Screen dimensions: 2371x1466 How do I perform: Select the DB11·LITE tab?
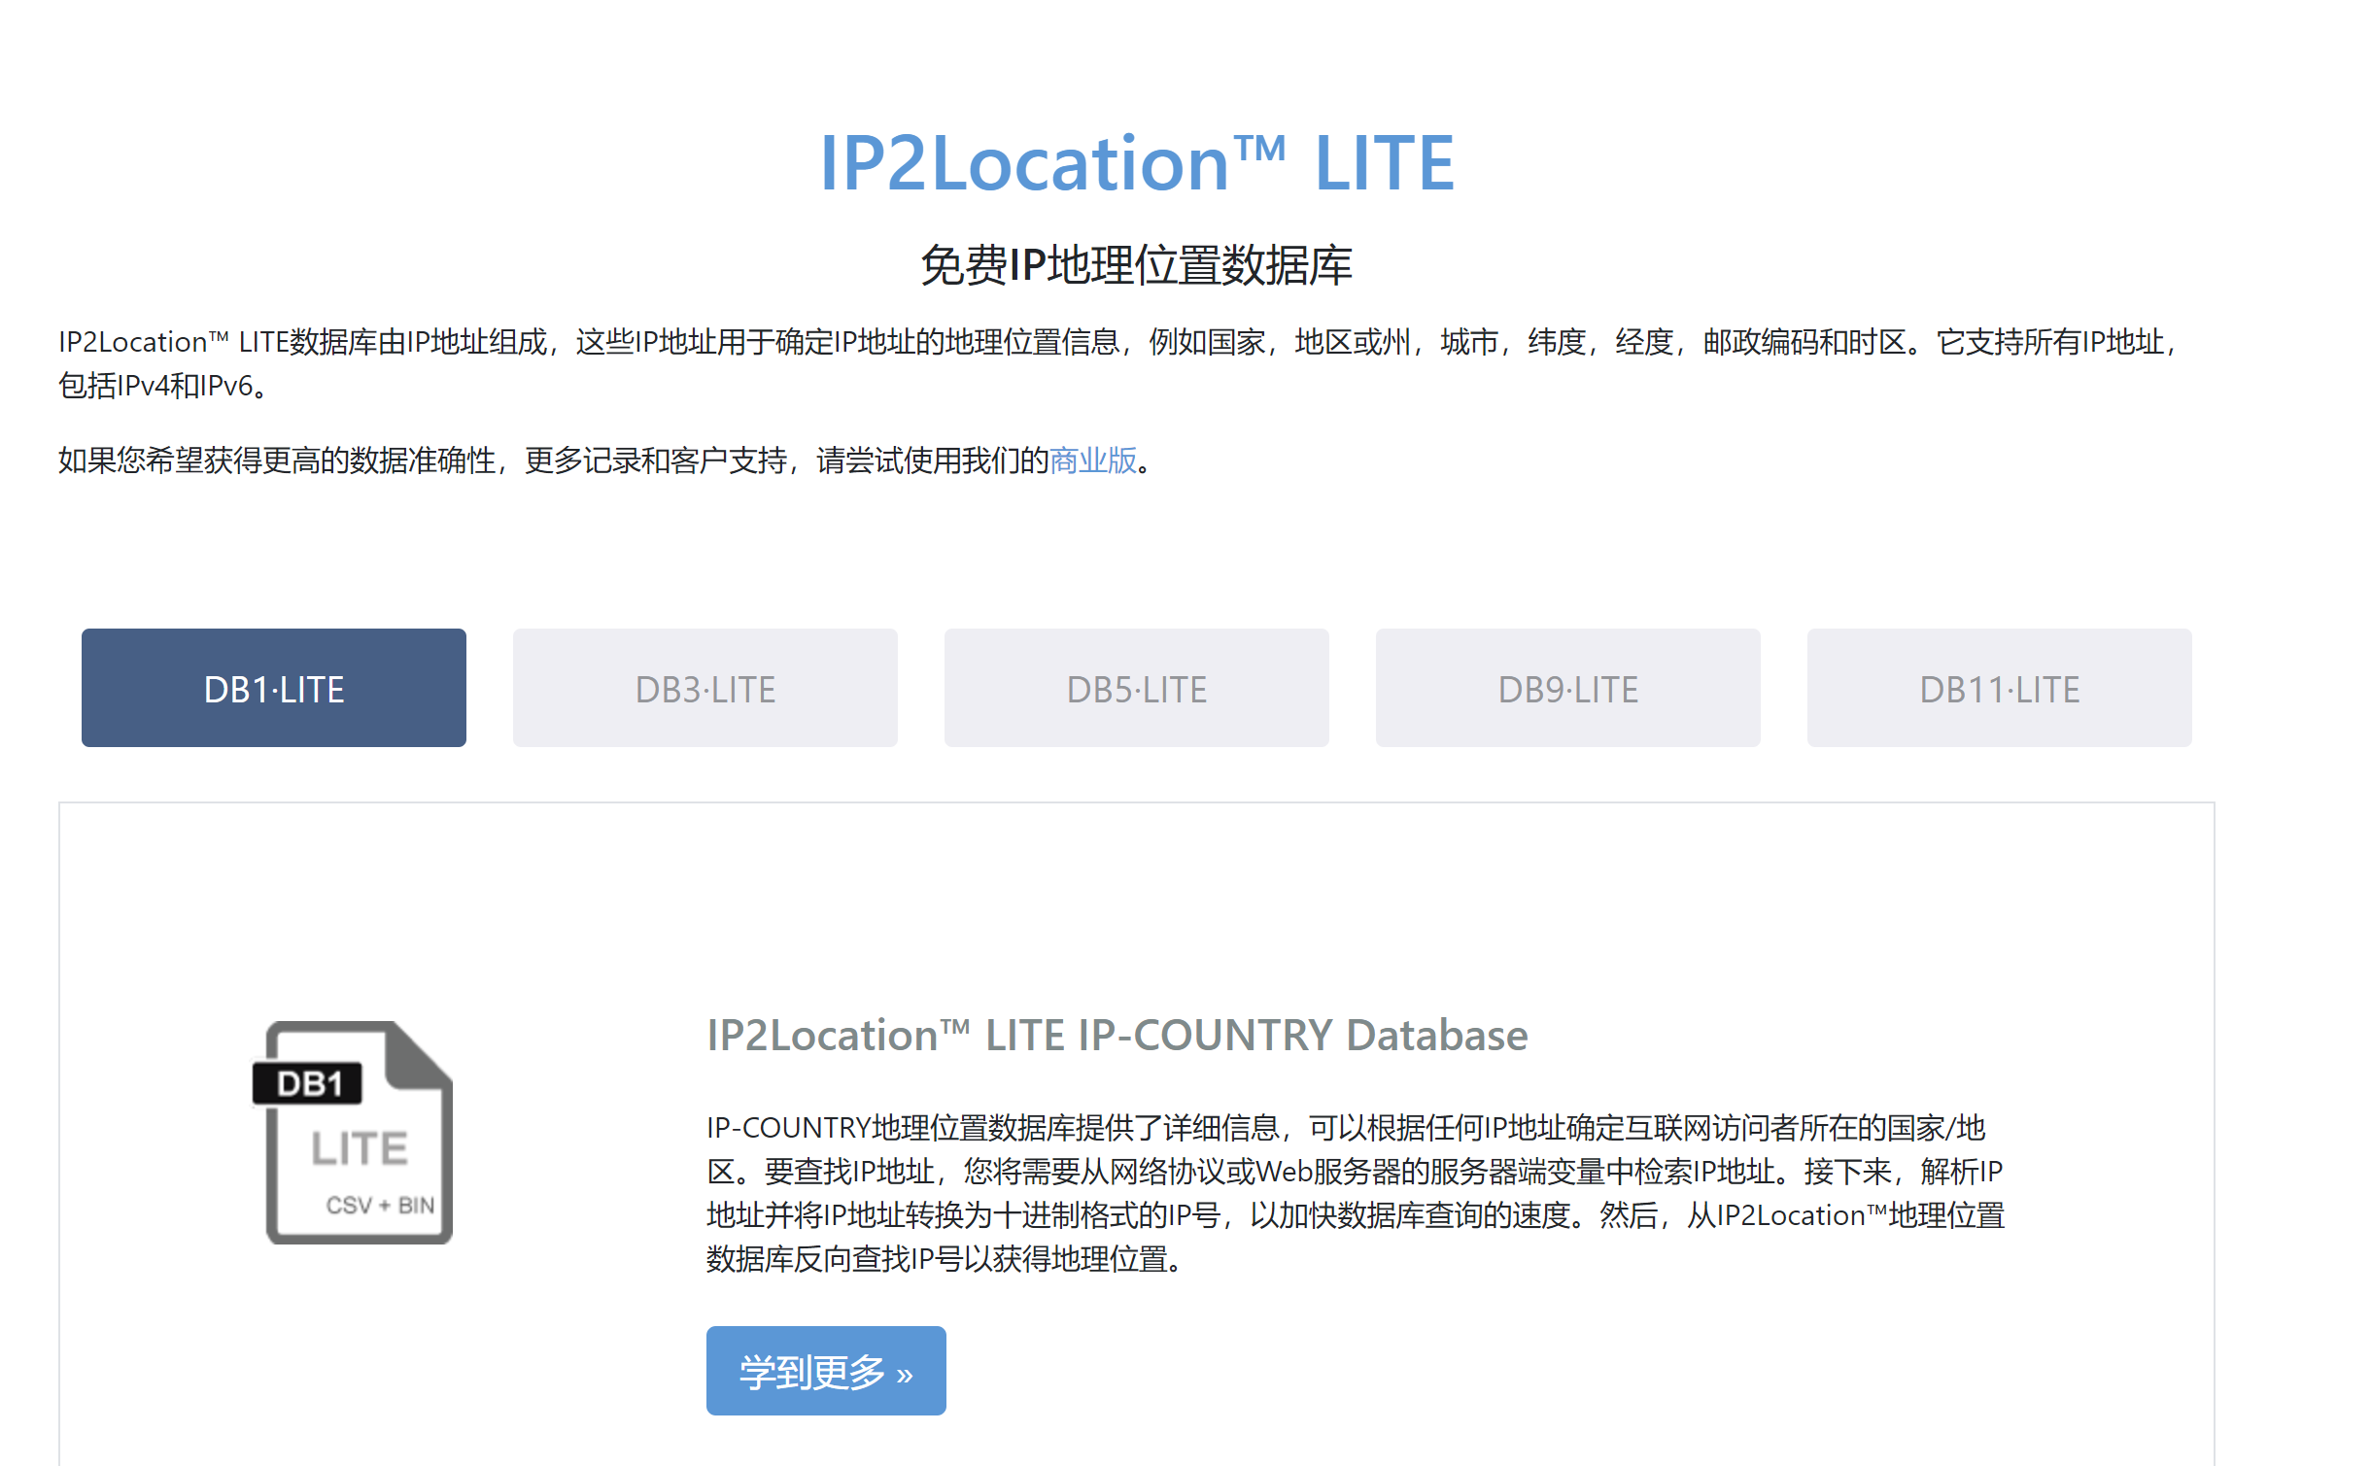point(2000,688)
